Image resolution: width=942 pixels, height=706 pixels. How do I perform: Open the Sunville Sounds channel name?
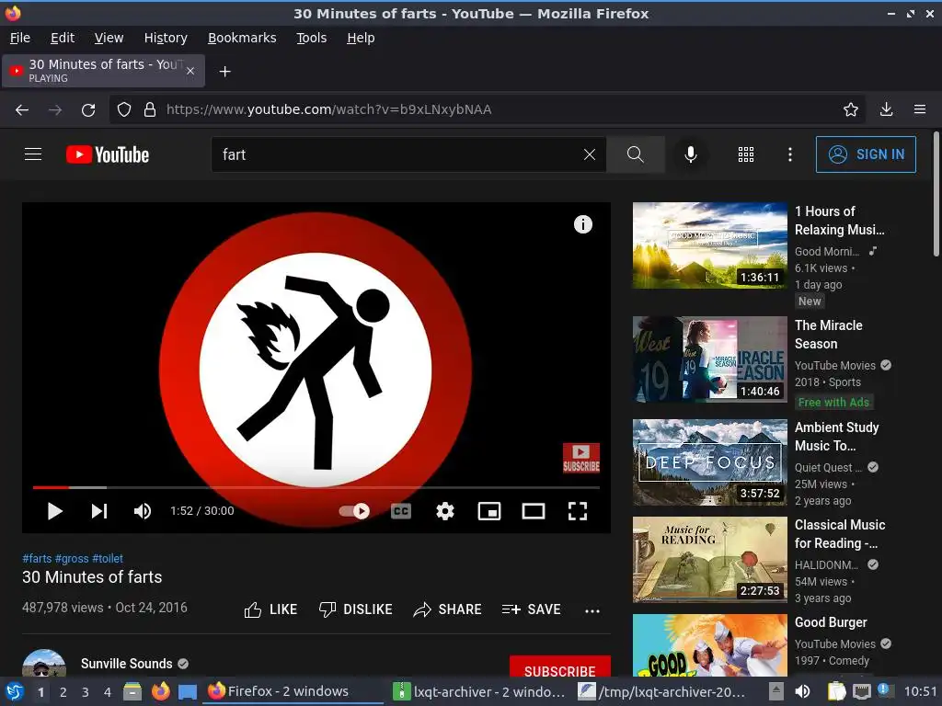(127, 664)
